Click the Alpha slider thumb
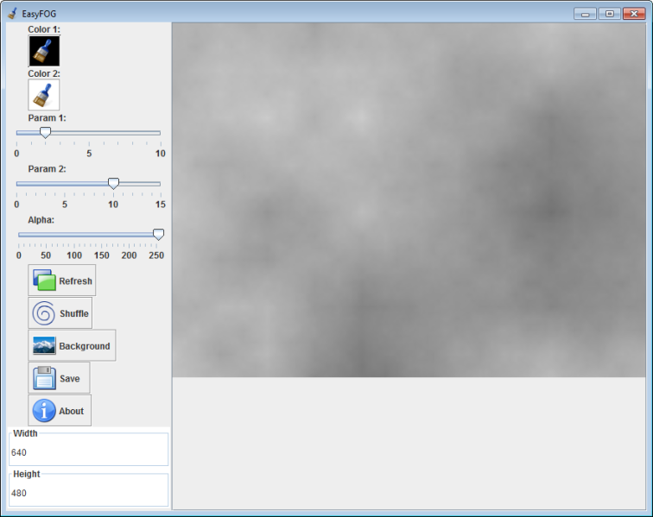Image resolution: width=653 pixels, height=517 pixels. pyautogui.click(x=158, y=234)
